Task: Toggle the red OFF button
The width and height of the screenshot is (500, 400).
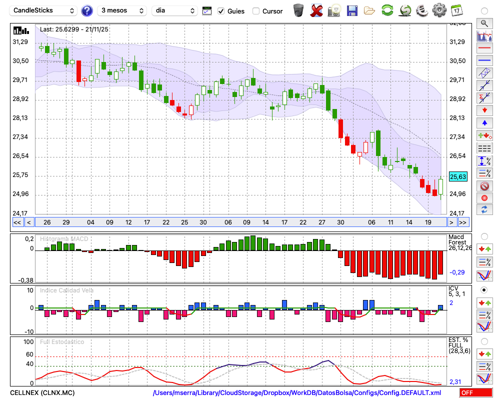Action: click(476, 392)
